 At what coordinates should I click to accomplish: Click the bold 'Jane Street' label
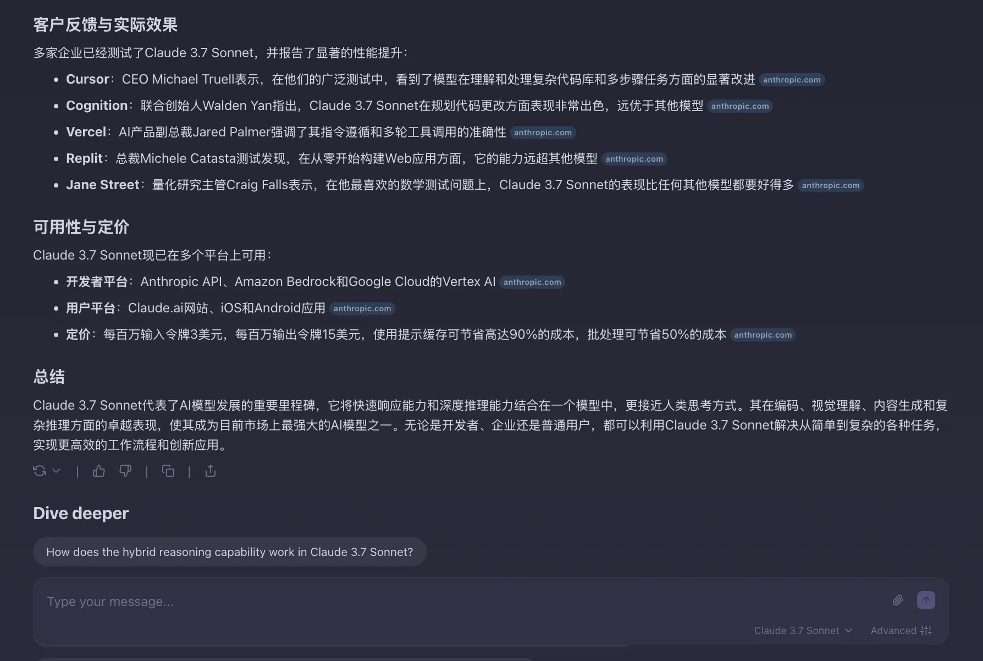pos(103,185)
